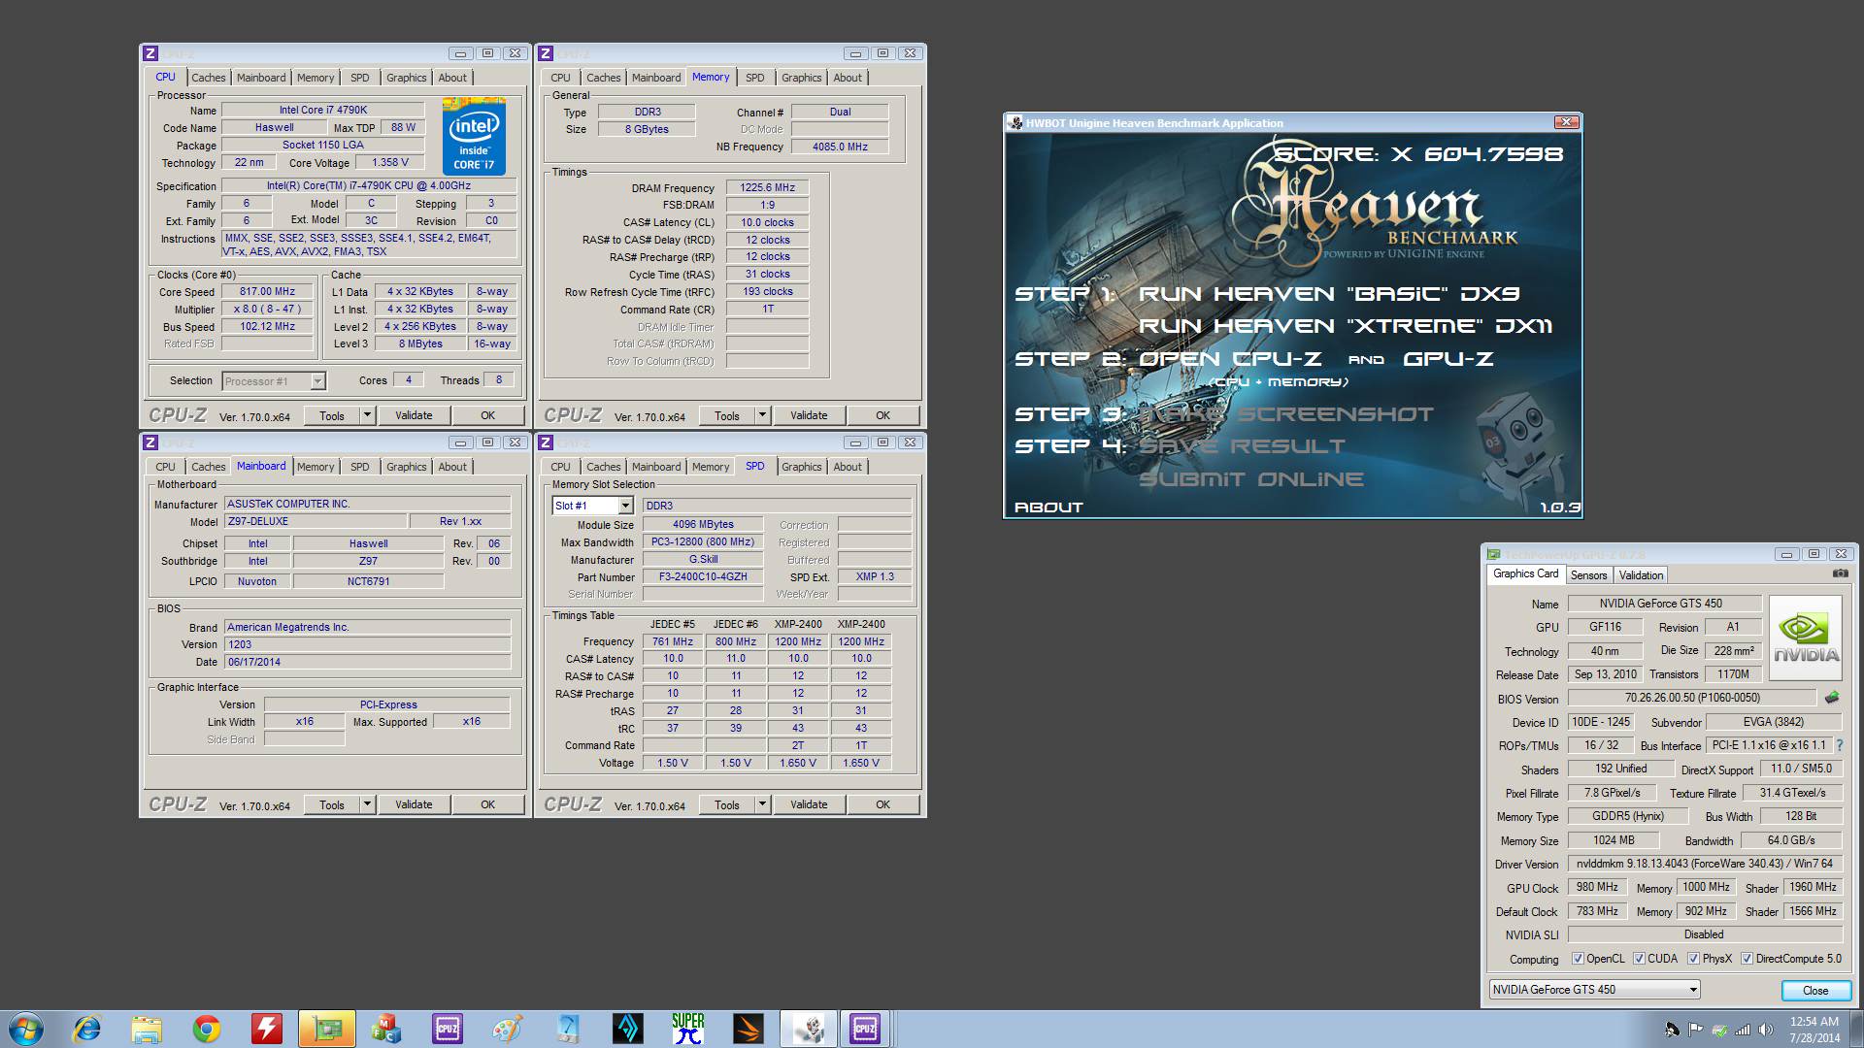This screenshot has width=1864, height=1048.
Task: Click the G.Skill part number F3-2400C10-4GZH field
Action: [703, 577]
